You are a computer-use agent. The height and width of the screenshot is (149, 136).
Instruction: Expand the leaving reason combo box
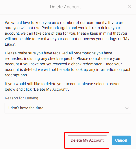[x=68, y=108]
